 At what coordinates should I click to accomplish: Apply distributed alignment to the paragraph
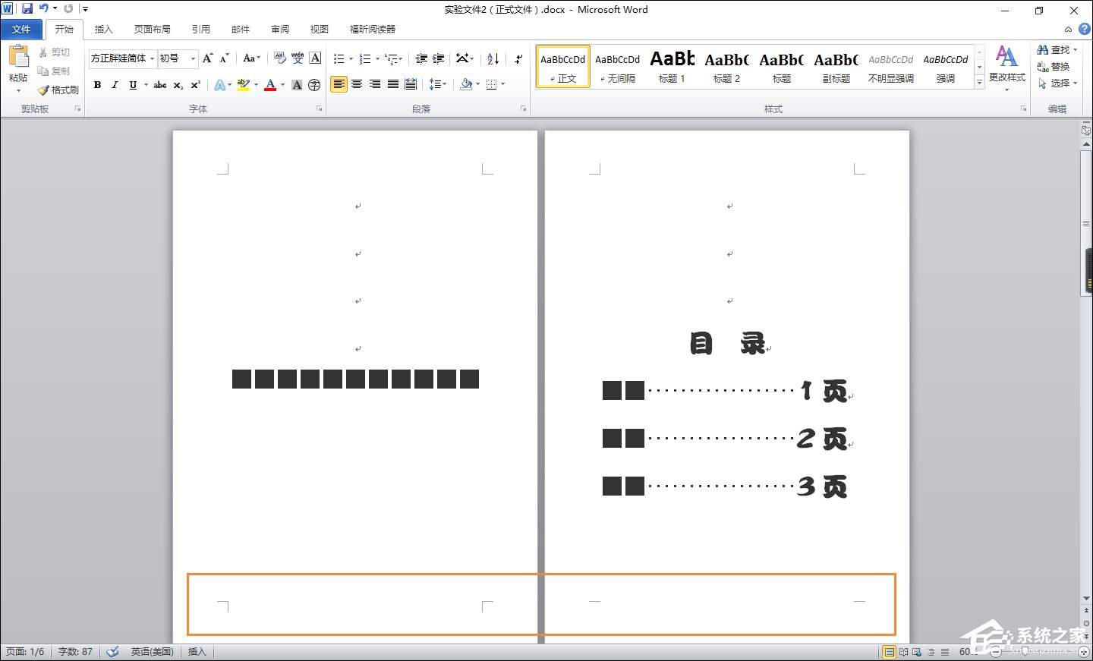tap(411, 84)
